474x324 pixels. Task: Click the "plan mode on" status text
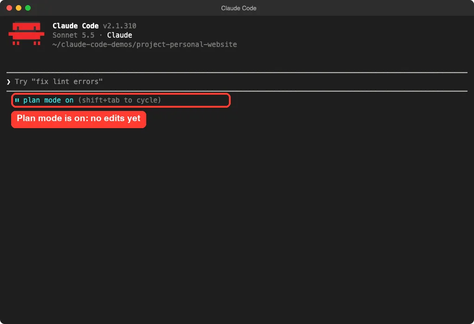48,100
